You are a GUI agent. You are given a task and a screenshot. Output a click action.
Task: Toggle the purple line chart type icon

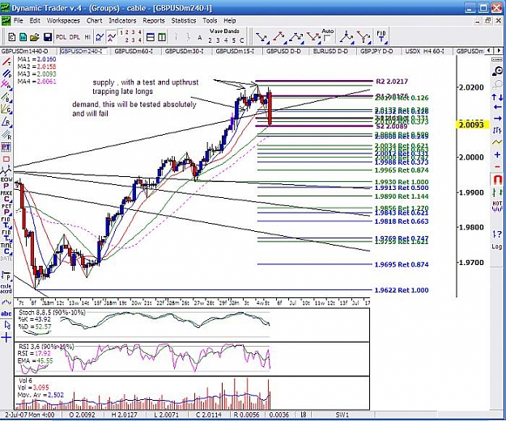tap(112, 37)
